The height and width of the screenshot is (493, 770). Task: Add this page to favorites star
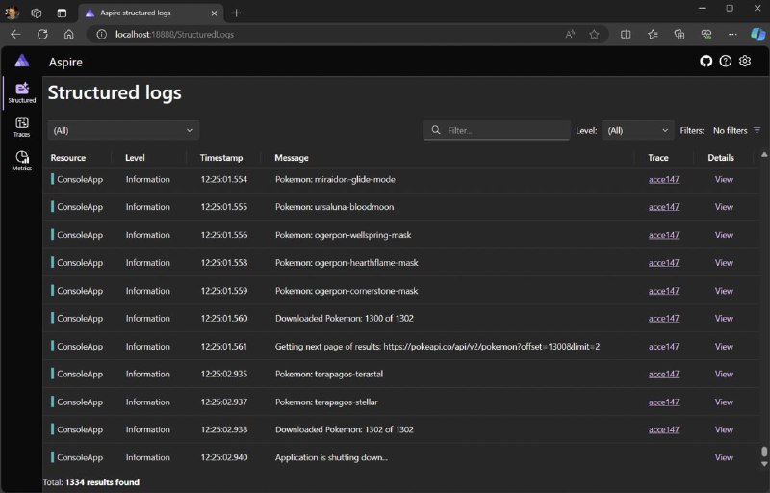tap(594, 35)
